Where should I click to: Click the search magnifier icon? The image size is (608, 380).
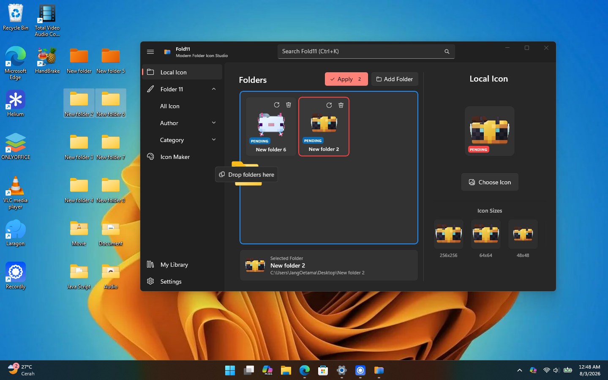coord(447,52)
